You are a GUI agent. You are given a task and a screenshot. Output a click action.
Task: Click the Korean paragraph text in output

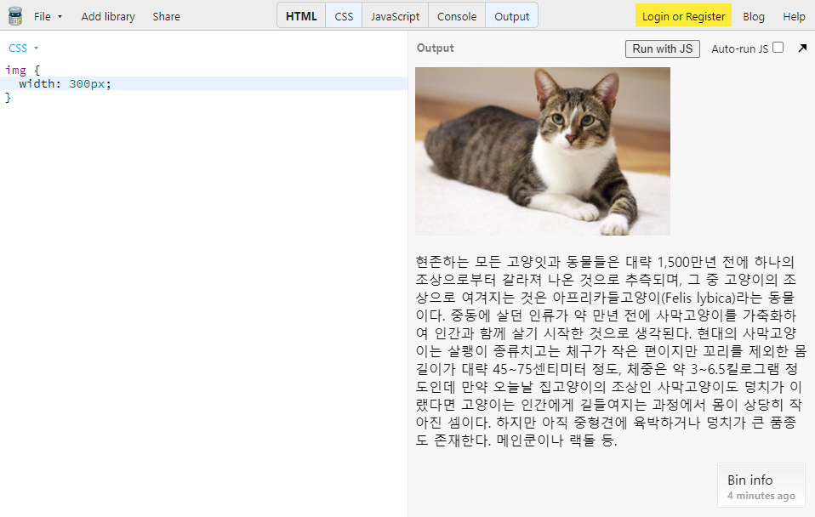point(611,350)
